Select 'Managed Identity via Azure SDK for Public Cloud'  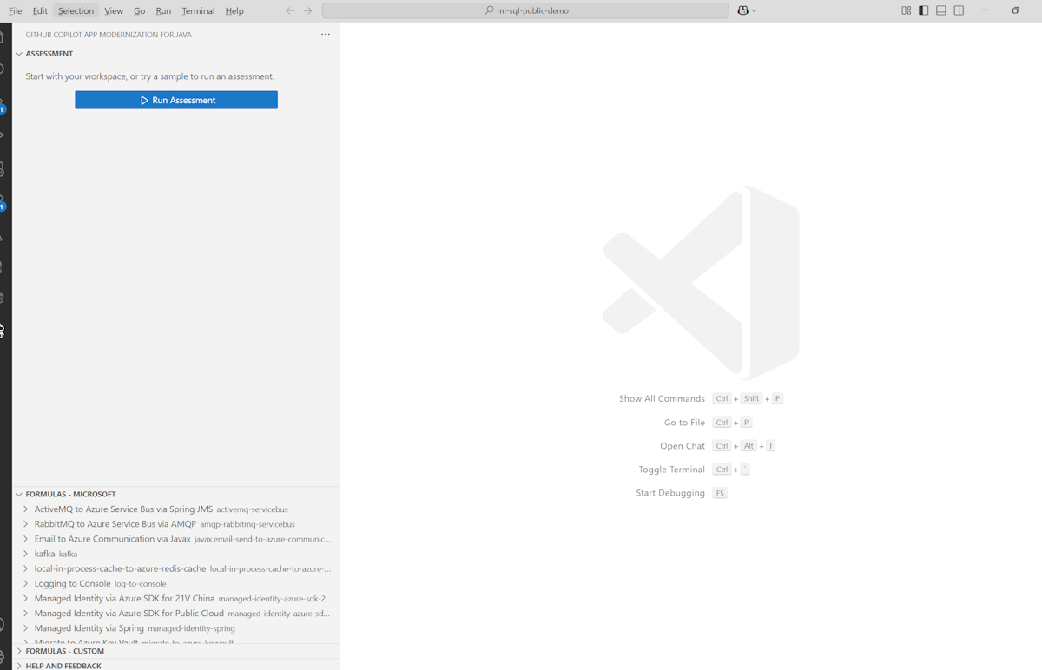pos(129,613)
